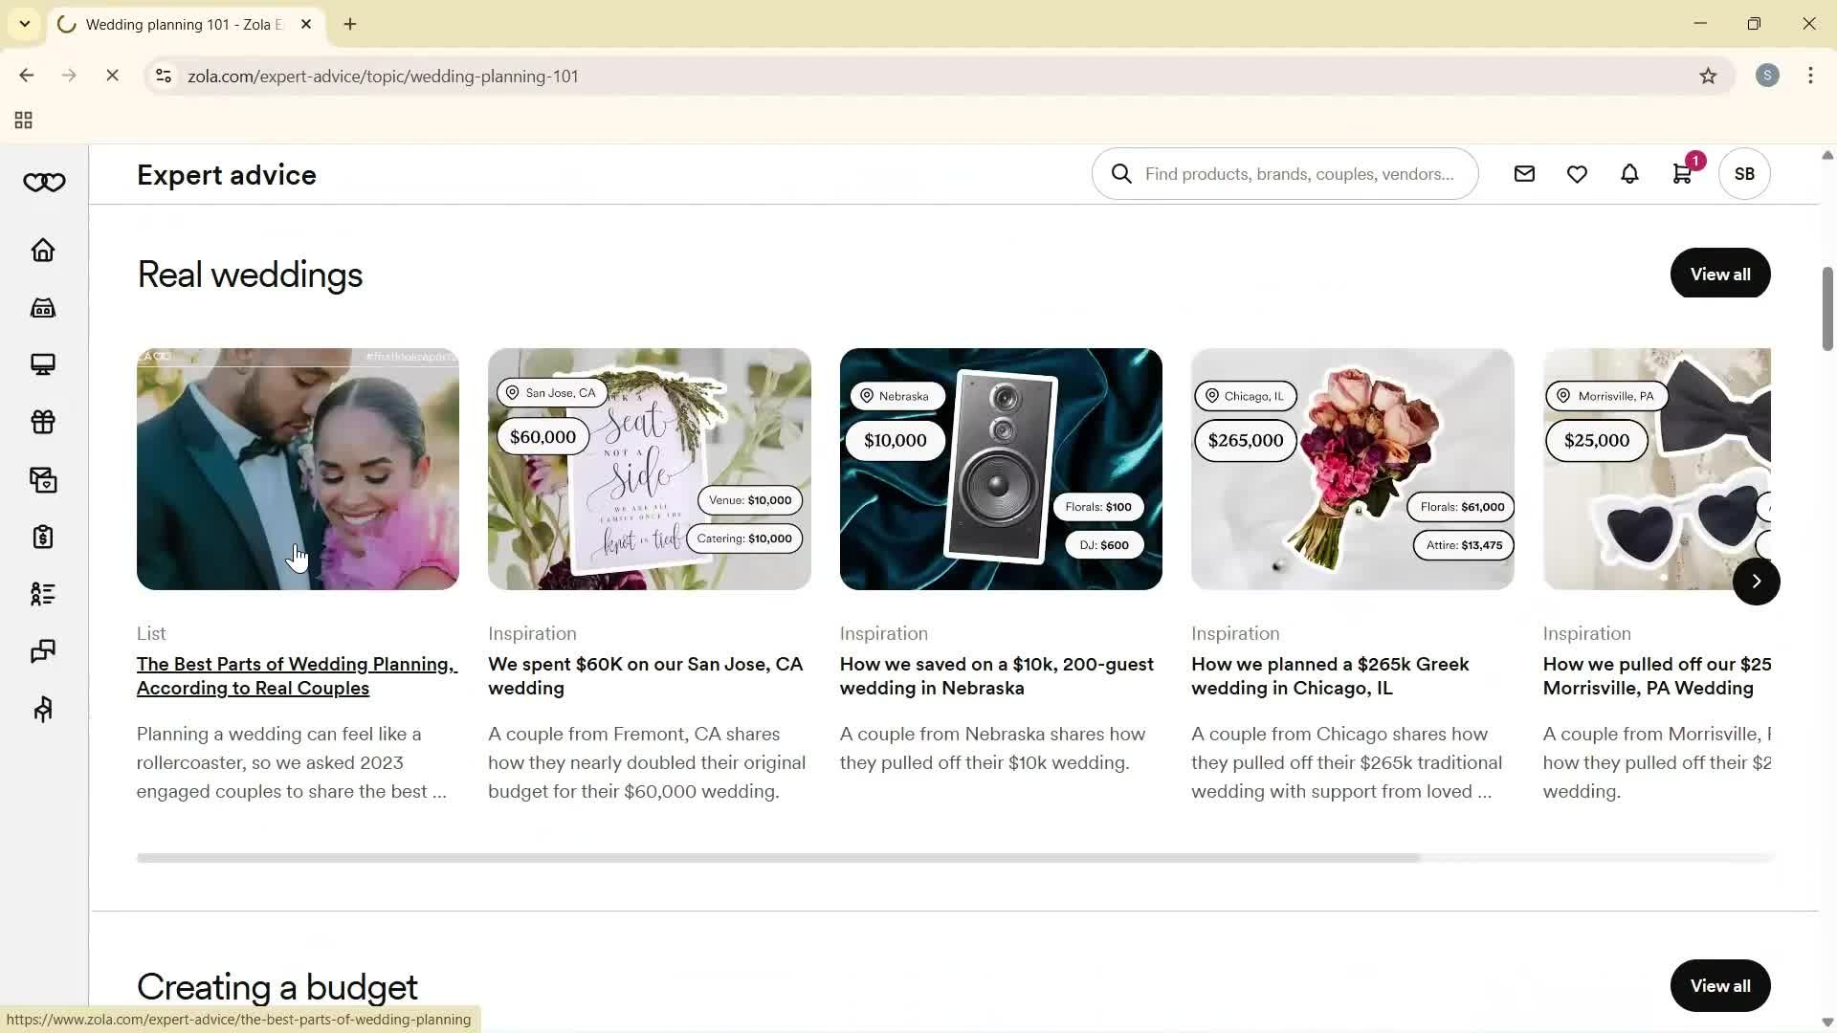This screenshot has height=1033, width=1837.
Task: Open the shopping cart with 1 item
Action: pyautogui.click(x=1681, y=173)
